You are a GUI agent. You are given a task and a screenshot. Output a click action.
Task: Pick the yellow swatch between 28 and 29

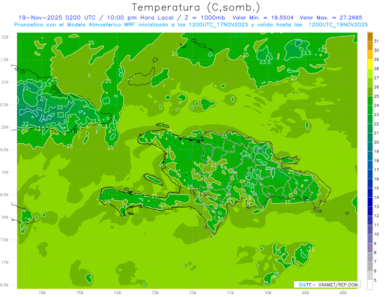click(370, 64)
